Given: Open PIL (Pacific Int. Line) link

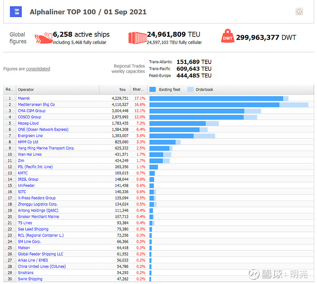Looking at the screenshot, I should pos(35,167).
